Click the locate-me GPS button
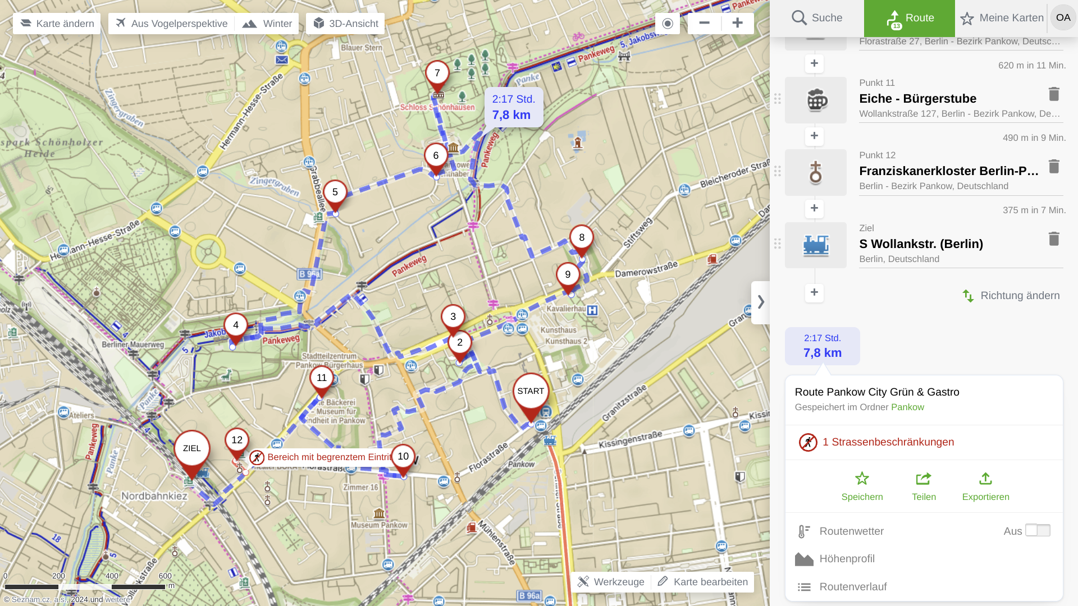Screen dimensions: 1078x606 667,24
